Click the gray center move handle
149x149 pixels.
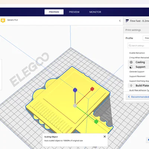(x=75, y=106)
